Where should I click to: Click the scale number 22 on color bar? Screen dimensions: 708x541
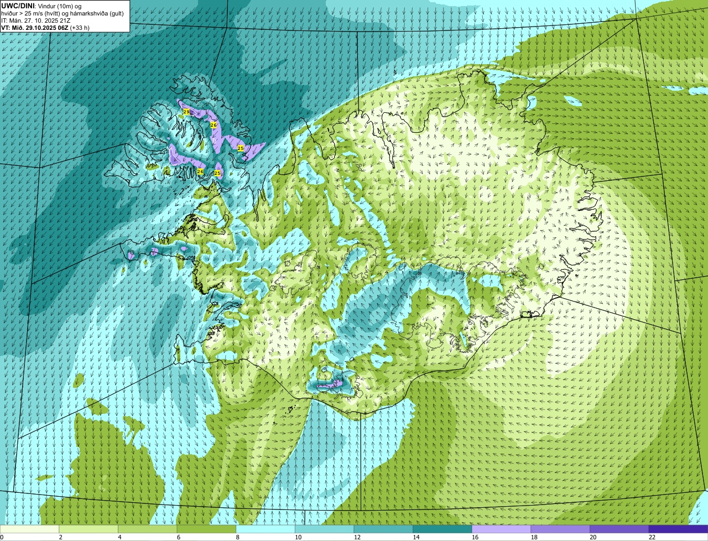(x=652, y=537)
